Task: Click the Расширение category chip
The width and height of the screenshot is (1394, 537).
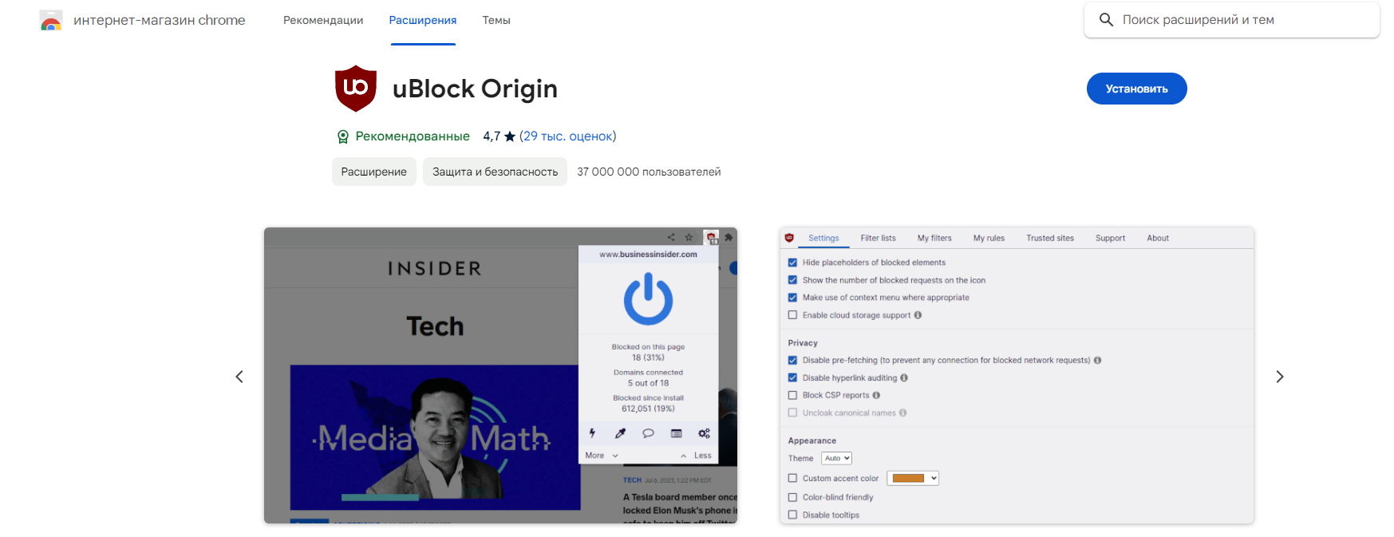Action: [x=374, y=172]
